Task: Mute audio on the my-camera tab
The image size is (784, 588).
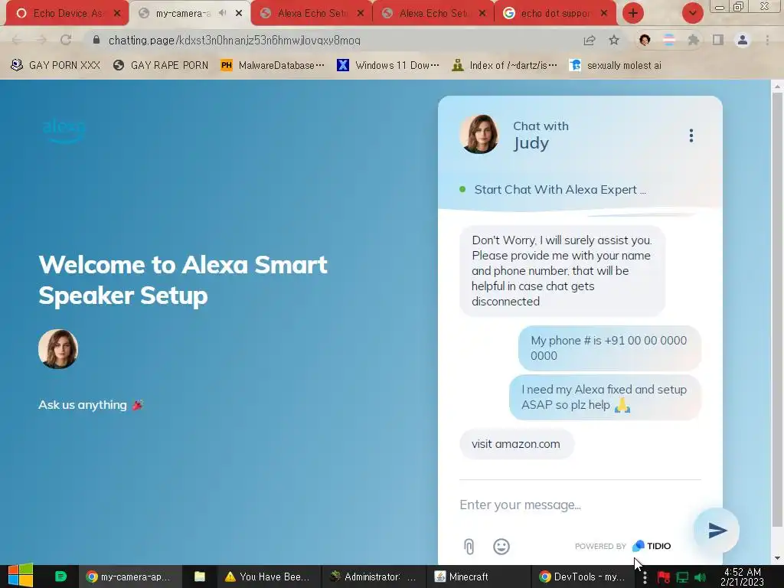Action: click(x=223, y=14)
